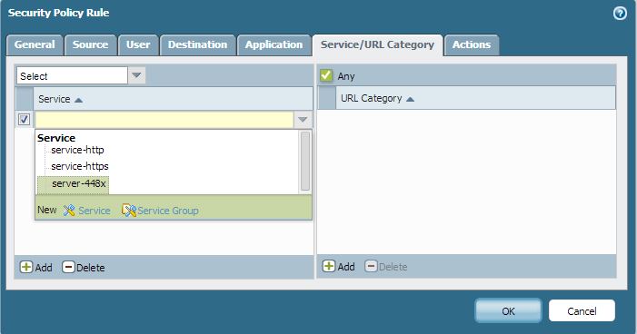The height and width of the screenshot is (334, 637).
Task: Click the New Service Group icon
Action: pyautogui.click(x=129, y=211)
